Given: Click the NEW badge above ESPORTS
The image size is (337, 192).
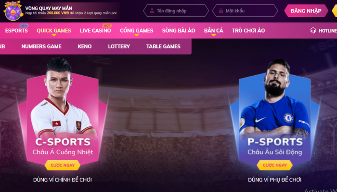Looking at the screenshot, I should pyautogui.click(x=24, y=25).
